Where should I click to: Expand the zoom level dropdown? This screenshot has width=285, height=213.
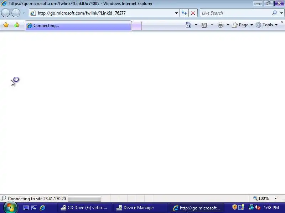(275, 198)
